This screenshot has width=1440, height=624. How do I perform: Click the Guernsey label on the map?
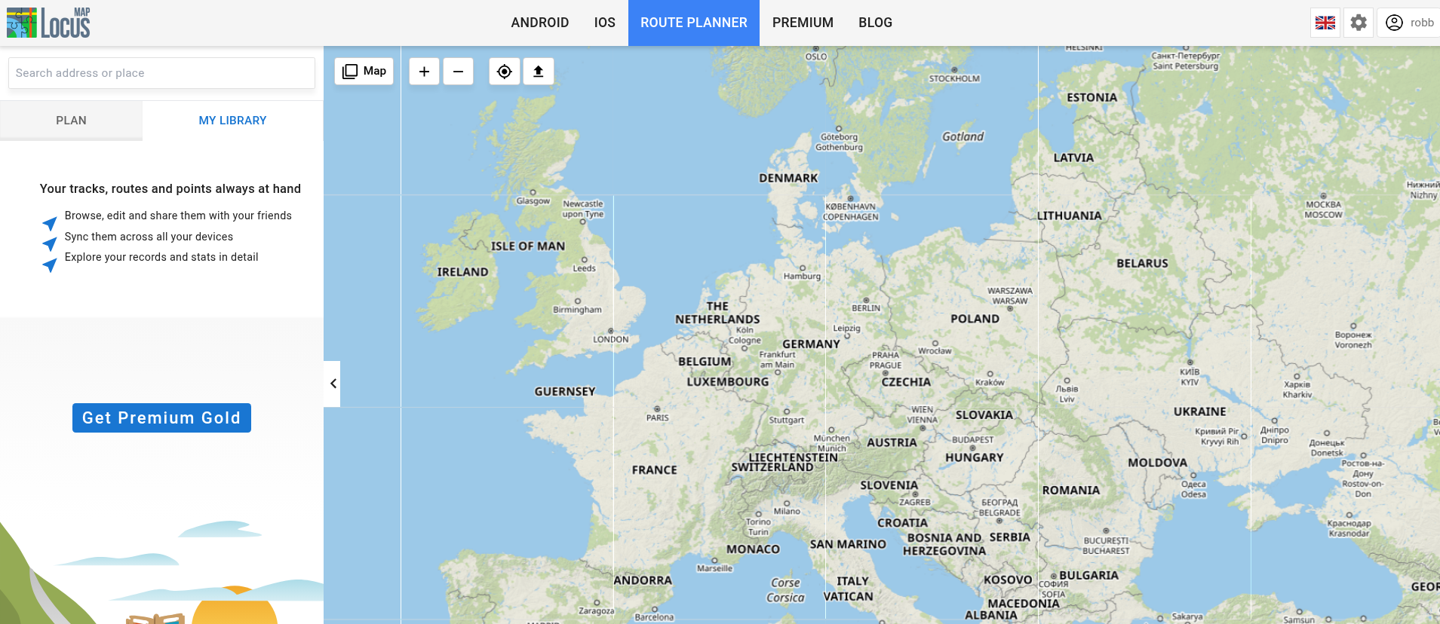[565, 391]
